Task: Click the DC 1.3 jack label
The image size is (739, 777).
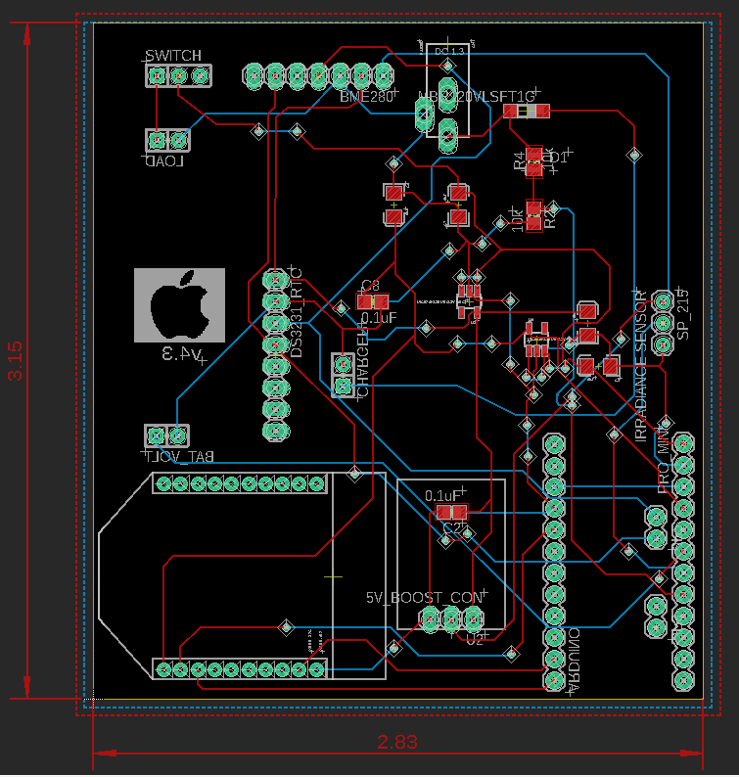Action: point(449,52)
